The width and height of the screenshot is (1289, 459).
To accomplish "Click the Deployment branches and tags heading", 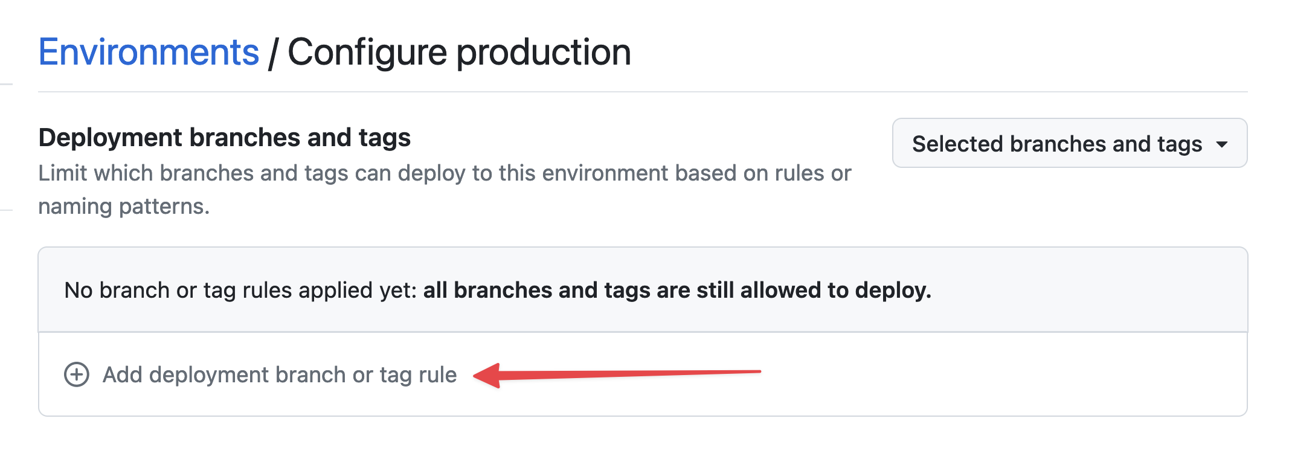I will (x=224, y=138).
